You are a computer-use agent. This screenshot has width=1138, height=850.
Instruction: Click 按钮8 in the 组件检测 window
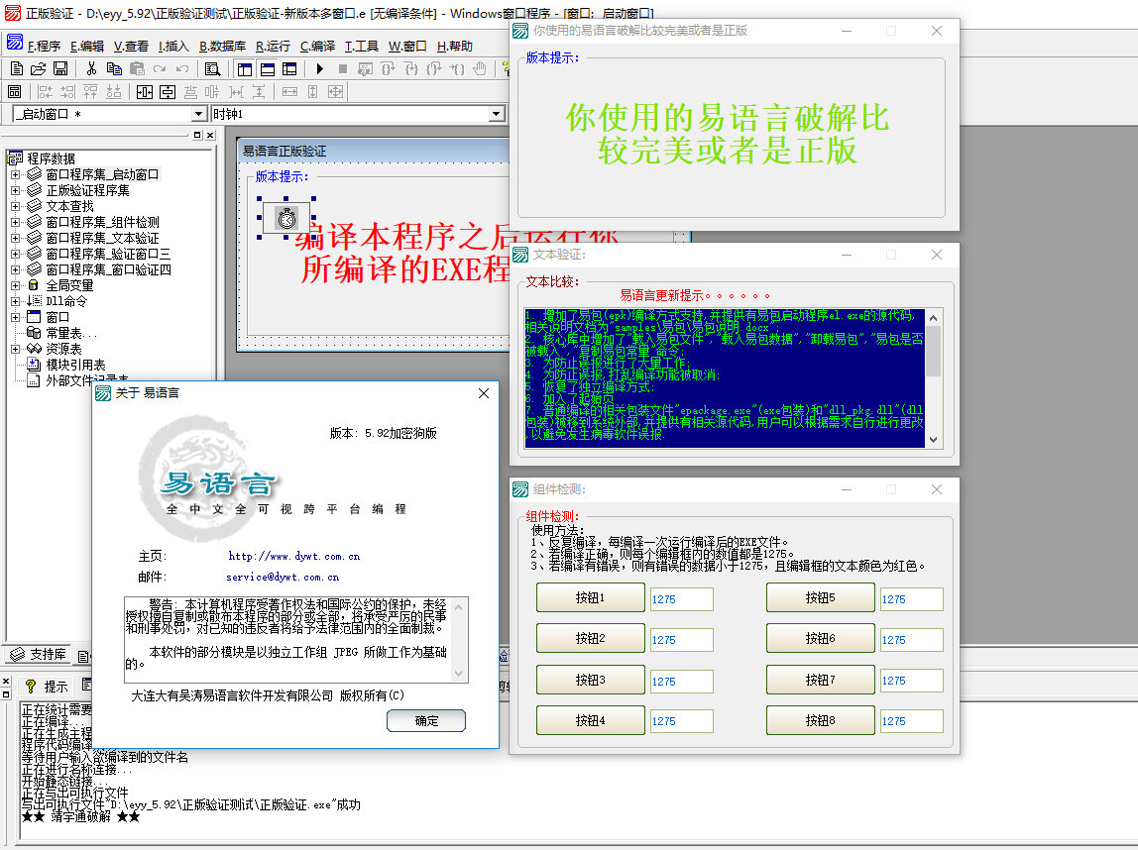(x=820, y=720)
